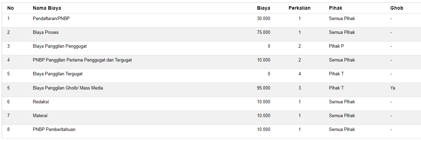Viewport: 421px width, 141px height.
Task: Click the "PNBP Pemberitahuan" entry
Action: [x=54, y=130]
